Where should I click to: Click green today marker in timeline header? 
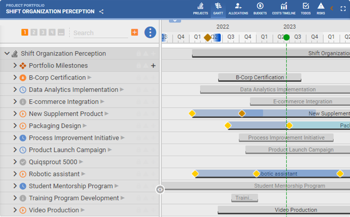[x=286, y=37]
